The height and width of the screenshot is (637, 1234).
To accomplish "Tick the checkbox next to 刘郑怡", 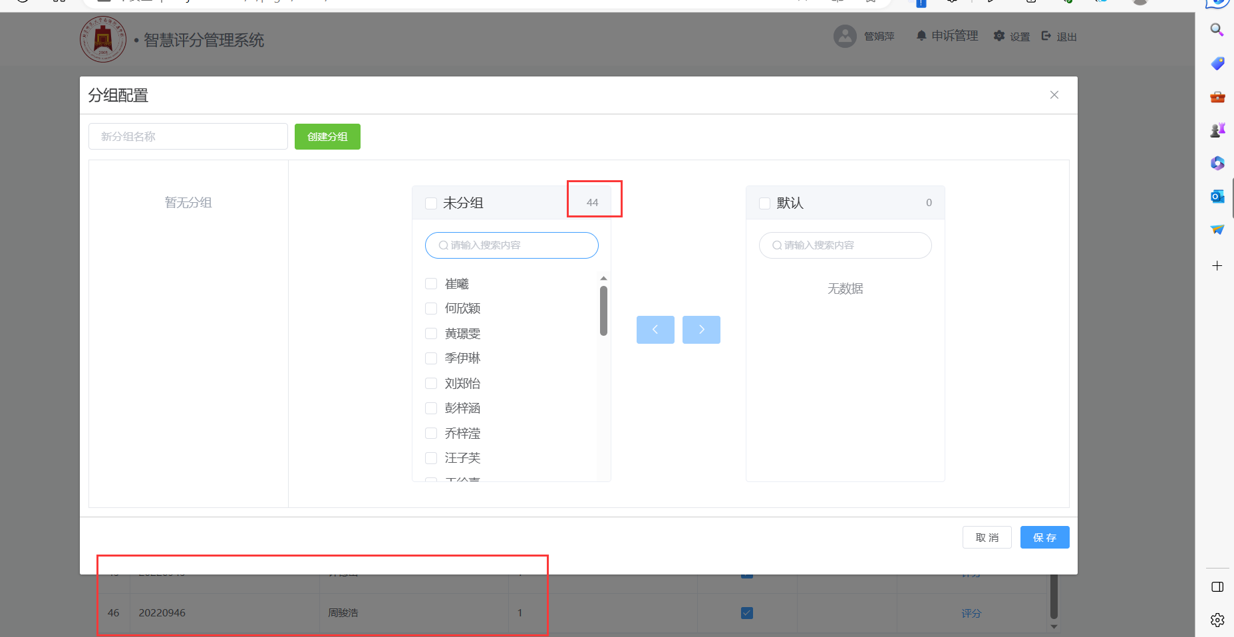I will (x=431, y=384).
